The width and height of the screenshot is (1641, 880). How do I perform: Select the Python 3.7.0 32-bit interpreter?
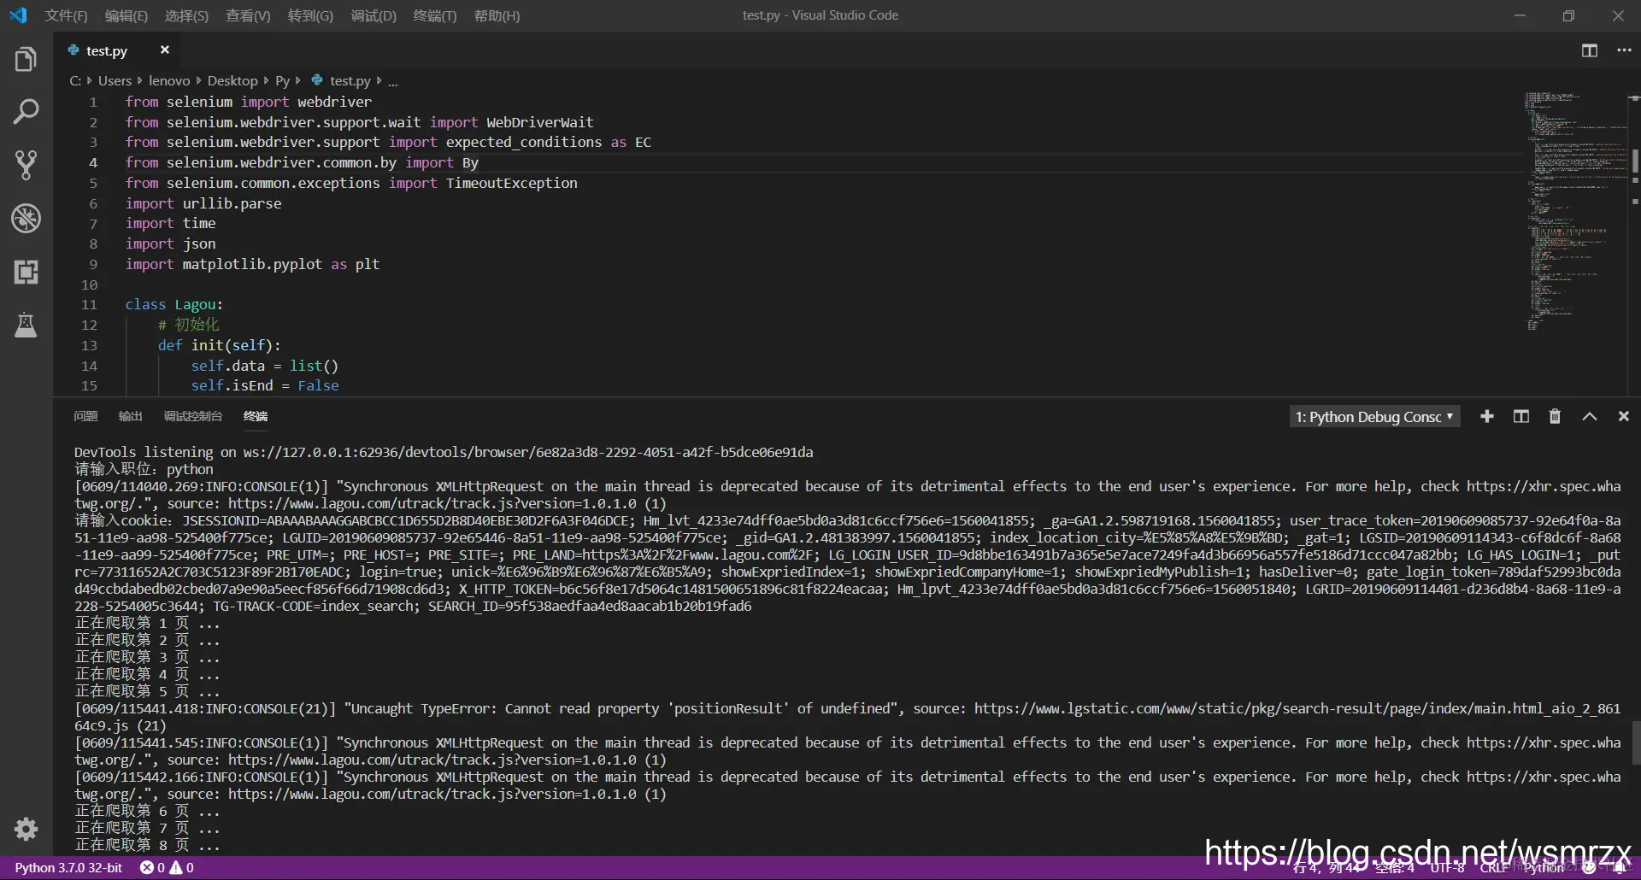tap(68, 867)
